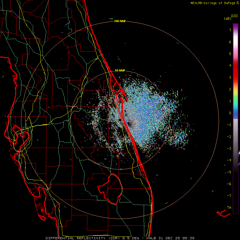
Task: Click the -4 value on the color scale
Action: (x=229, y=160)
